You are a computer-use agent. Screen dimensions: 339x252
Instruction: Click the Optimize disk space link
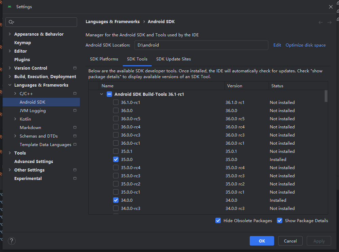point(305,45)
